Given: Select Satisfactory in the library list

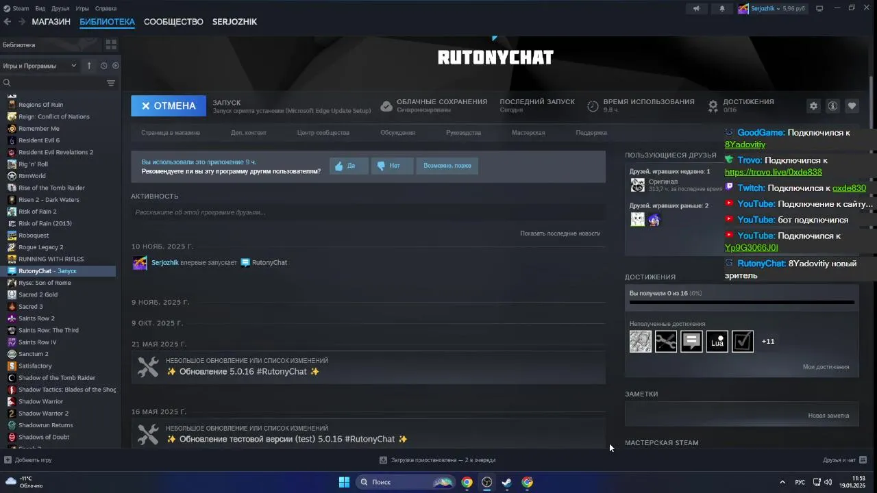Looking at the screenshot, I should click(x=35, y=366).
